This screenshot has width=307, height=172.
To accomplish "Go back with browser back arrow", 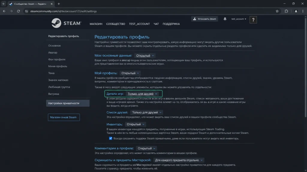I will [x=4, y=11].
